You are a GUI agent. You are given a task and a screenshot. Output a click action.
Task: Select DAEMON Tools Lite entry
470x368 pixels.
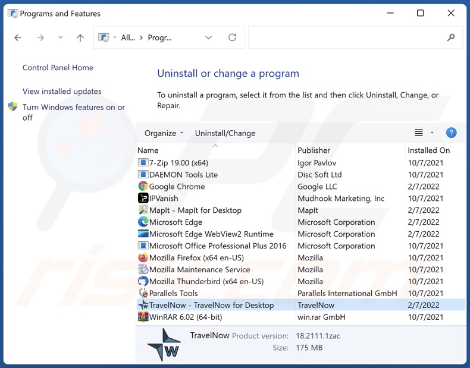point(183,175)
